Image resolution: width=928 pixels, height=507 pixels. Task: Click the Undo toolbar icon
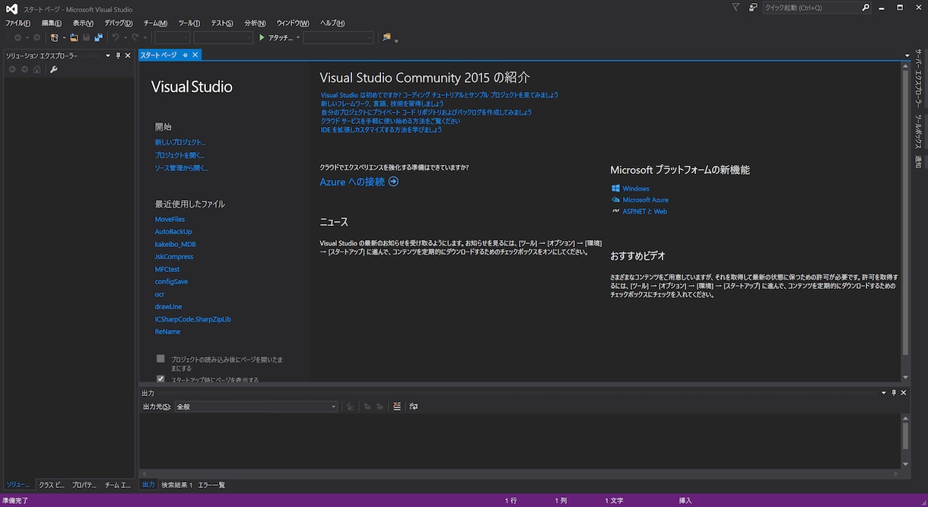point(116,37)
